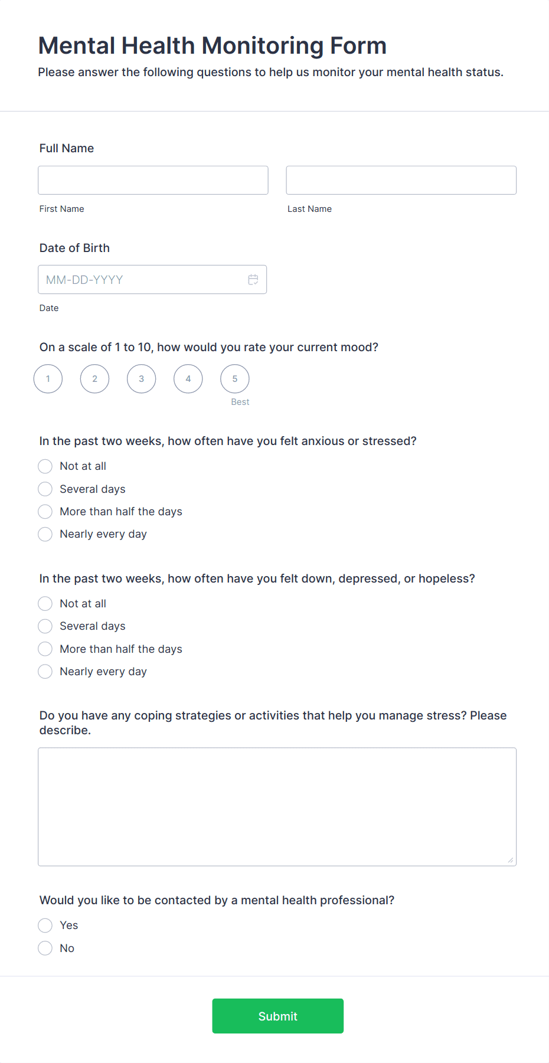Click the First Name input field
The height and width of the screenshot is (1063, 549).
point(153,180)
